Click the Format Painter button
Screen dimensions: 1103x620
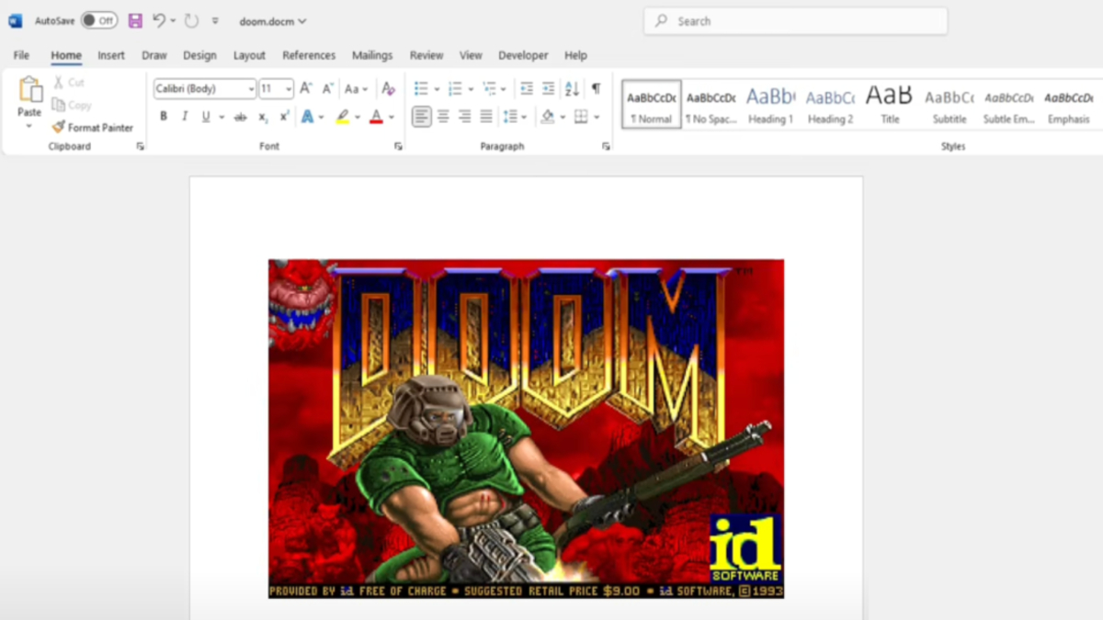click(x=93, y=128)
